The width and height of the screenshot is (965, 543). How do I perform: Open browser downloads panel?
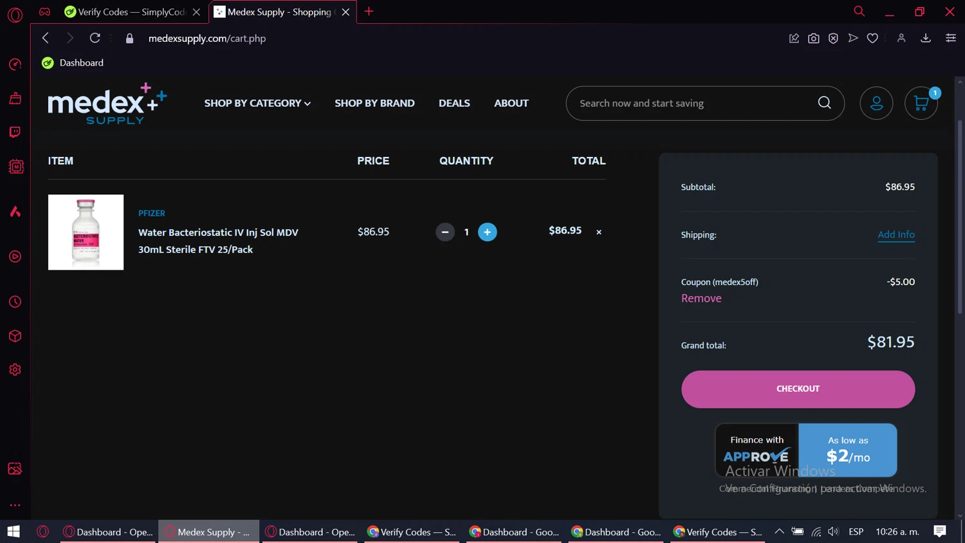[926, 39]
